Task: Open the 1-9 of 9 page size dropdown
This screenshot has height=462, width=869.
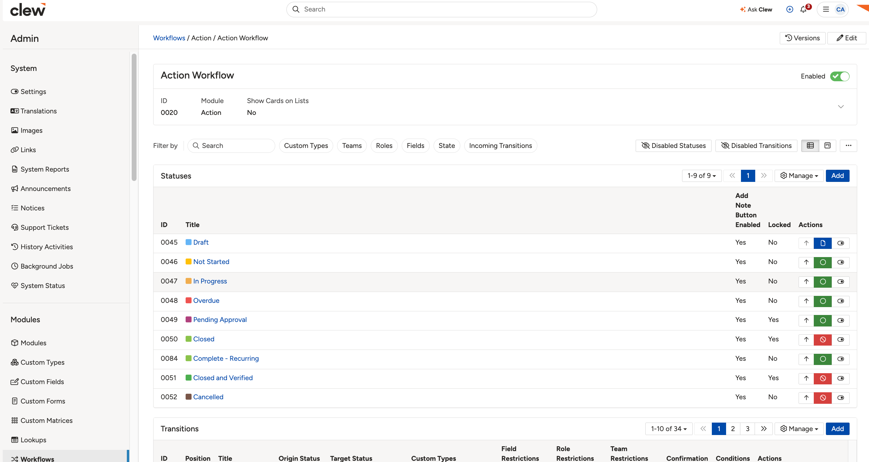Action: [x=702, y=176]
